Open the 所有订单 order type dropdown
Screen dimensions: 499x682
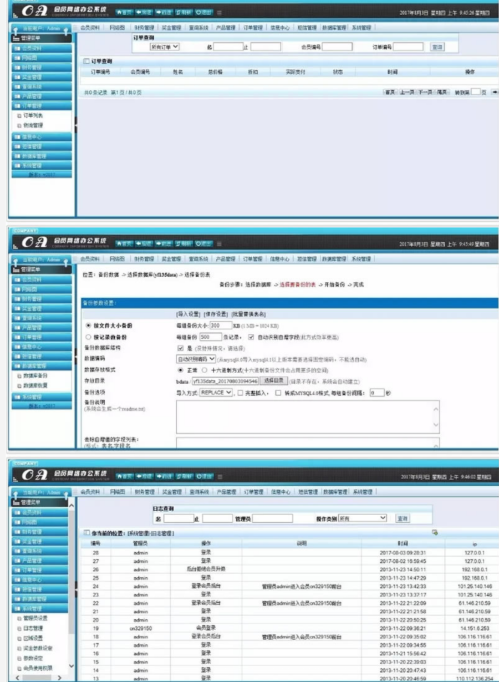(x=165, y=47)
